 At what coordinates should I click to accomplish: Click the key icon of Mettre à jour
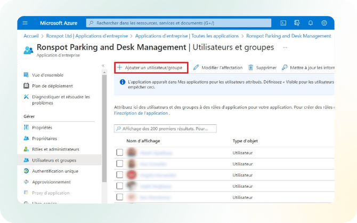tap(285, 68)
